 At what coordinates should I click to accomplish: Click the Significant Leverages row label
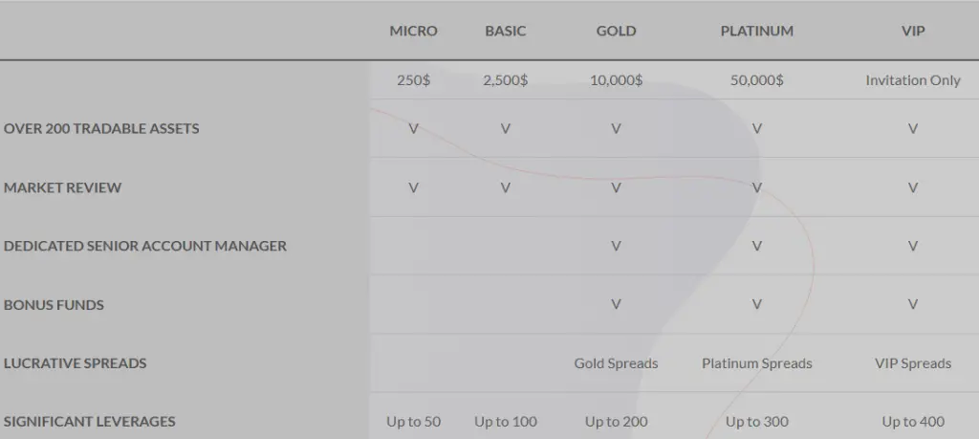pyautogui.click(x=89, y=422)
